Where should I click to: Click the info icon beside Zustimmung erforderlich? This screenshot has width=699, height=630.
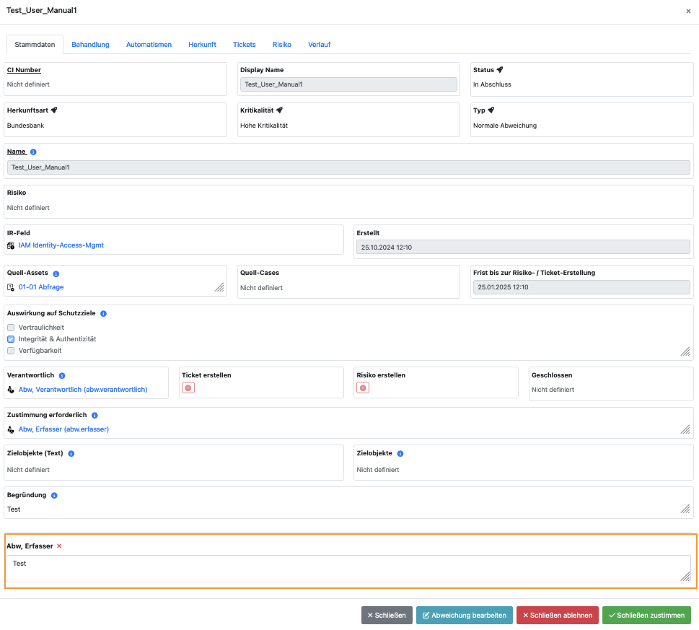[x=94, y=416]
